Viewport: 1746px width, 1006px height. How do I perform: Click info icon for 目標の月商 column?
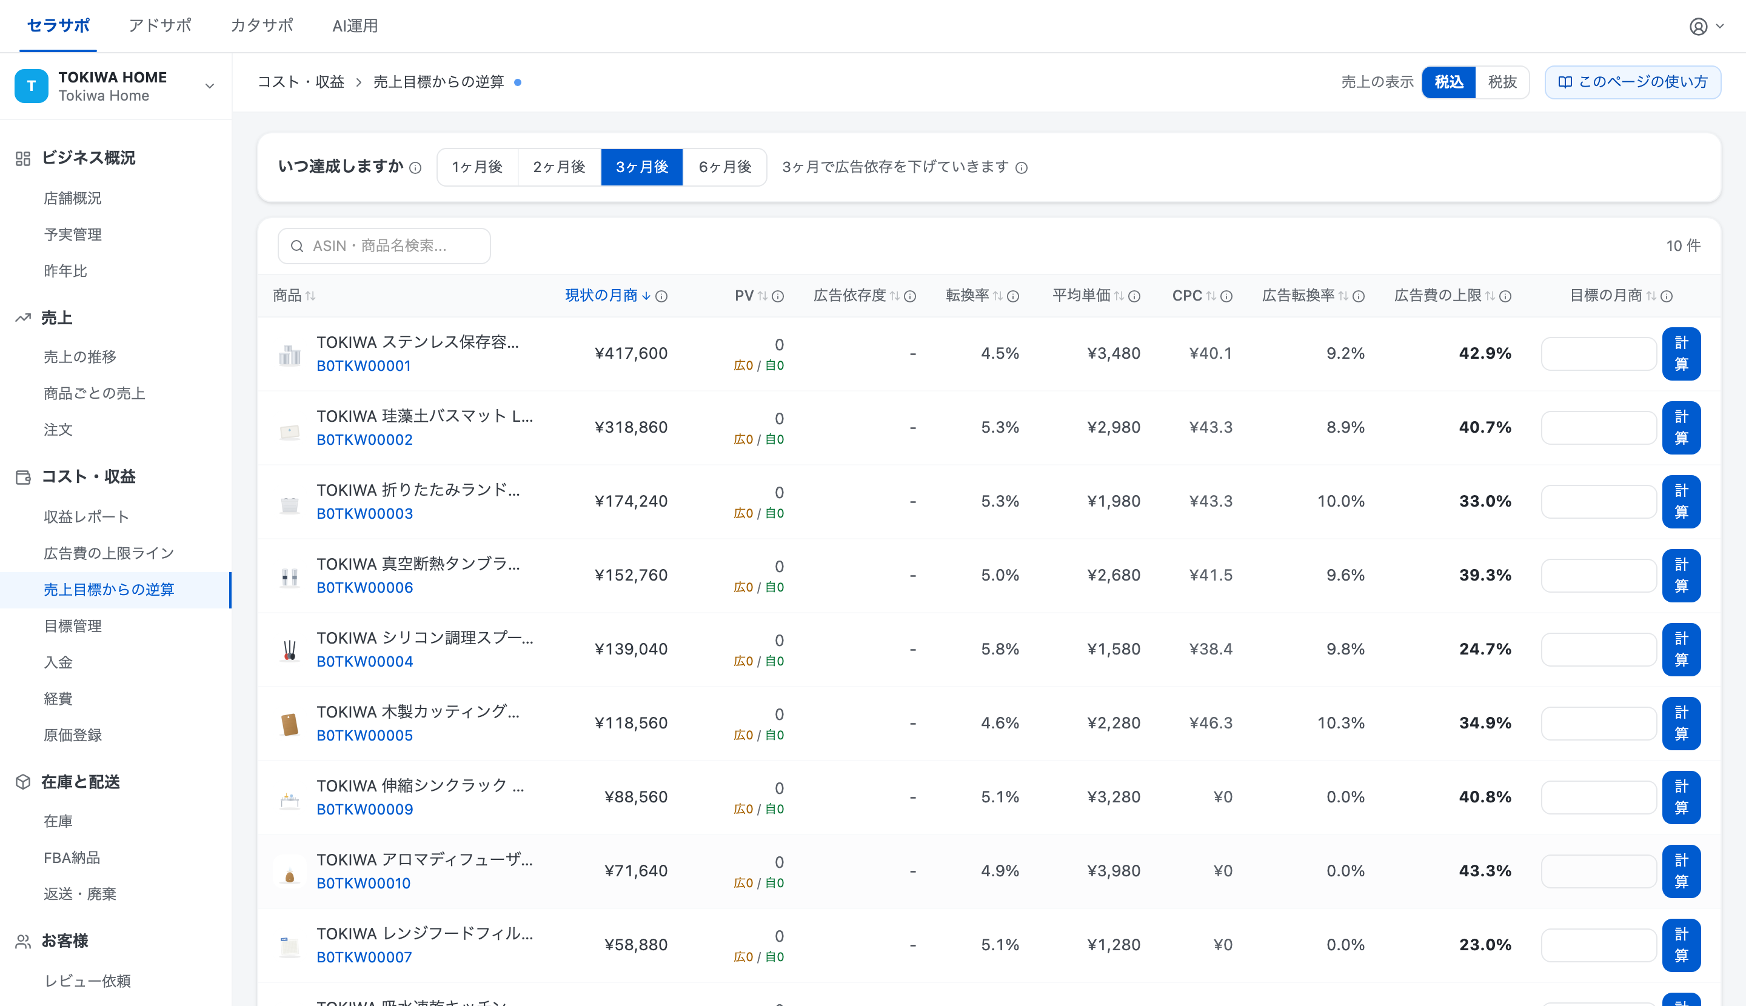tap(1667, 296)
